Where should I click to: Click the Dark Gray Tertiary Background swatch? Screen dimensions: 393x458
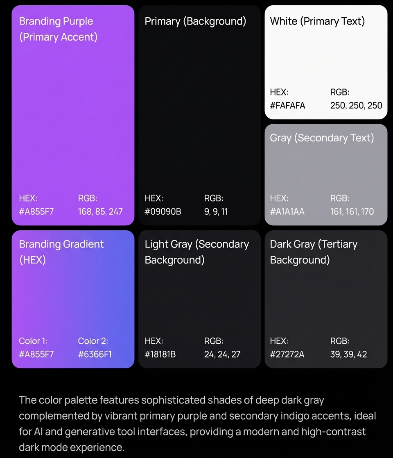click(326, 299)
